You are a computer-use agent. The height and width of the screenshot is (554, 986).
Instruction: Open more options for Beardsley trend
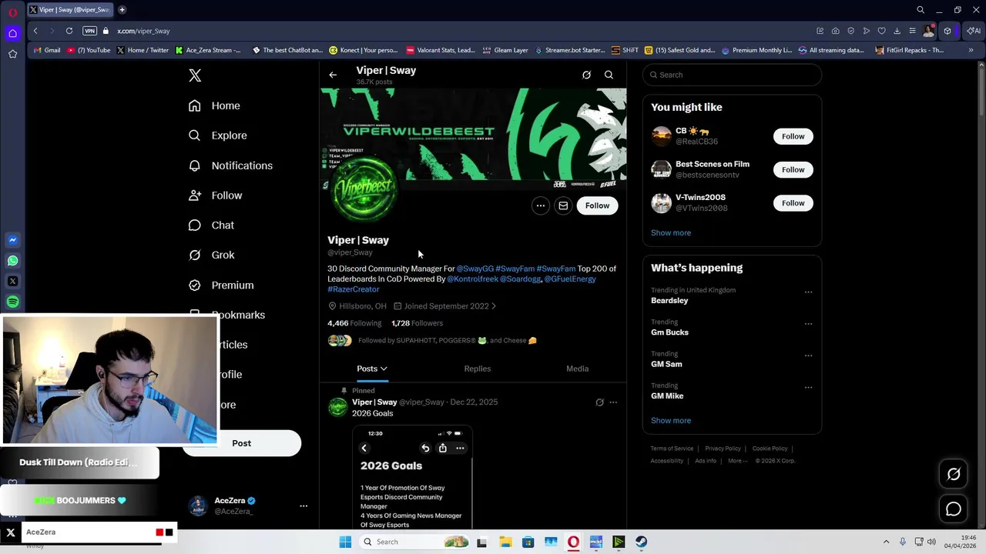coord(808,292)
